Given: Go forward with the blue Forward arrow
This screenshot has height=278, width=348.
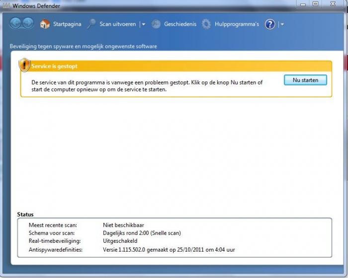Looking at the screenshot, I should pos(28,23).
